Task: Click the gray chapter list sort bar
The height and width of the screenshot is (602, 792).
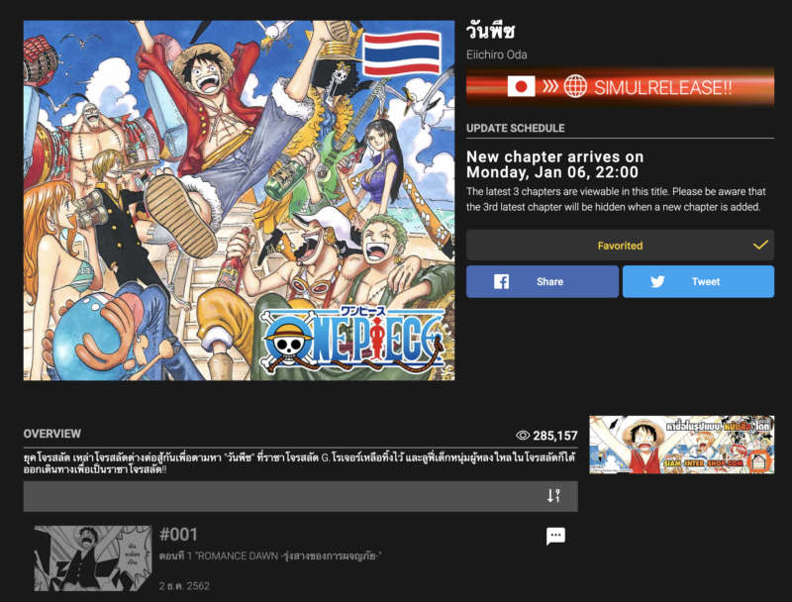Action: [301, 496]
